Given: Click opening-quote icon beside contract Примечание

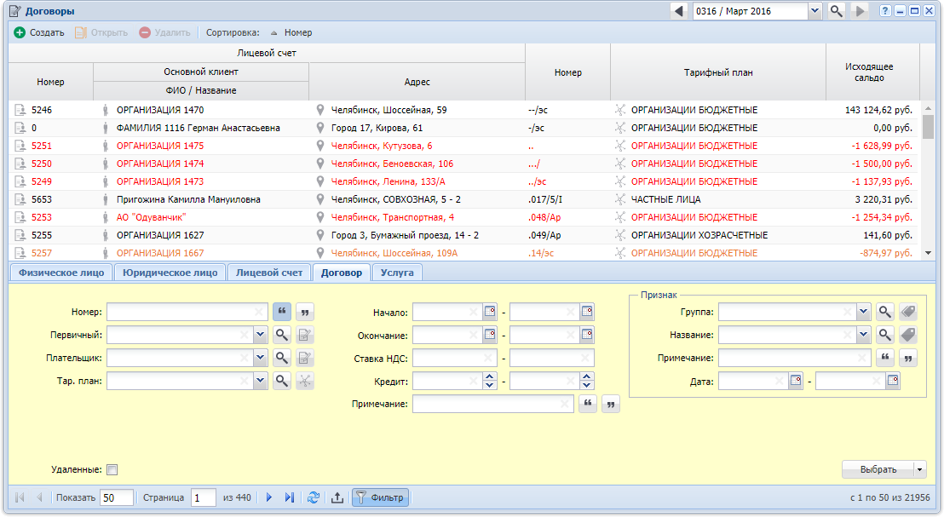Looking at the screenshot, I should [x=588, y=404].
